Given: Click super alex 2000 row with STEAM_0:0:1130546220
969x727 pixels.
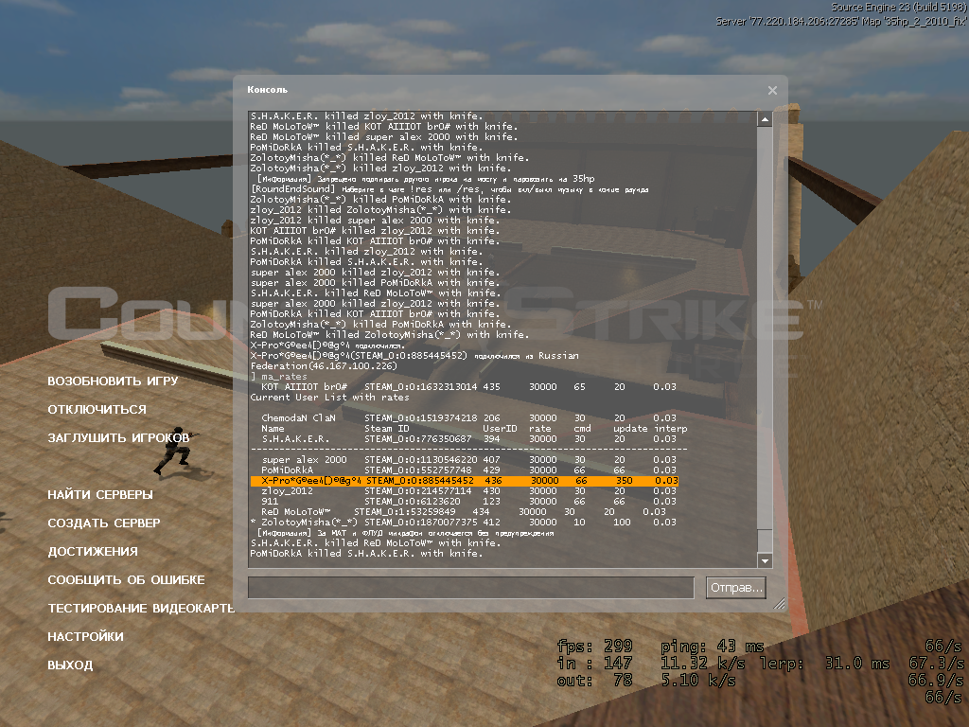Looking at the screenshot, I should (468, 460).
